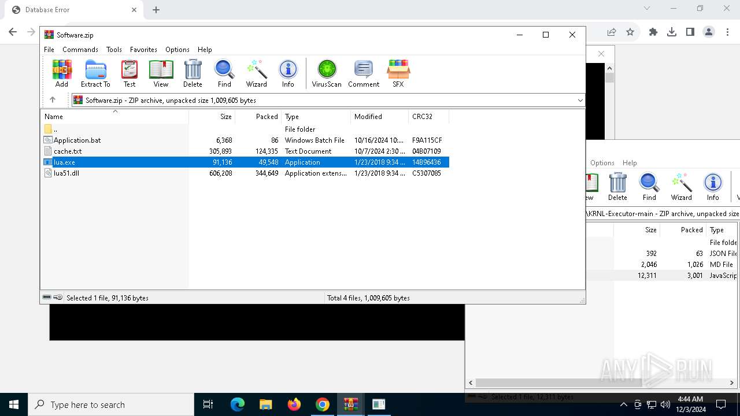Open Chrome profile avatar
Screen dimensions: 740x416
(709, 32)
